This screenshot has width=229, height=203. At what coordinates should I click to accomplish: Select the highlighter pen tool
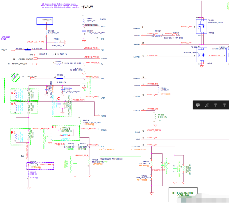point(206,105)
